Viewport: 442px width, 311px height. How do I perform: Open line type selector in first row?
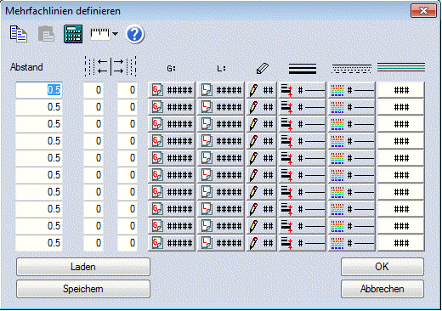click(352, 90)
